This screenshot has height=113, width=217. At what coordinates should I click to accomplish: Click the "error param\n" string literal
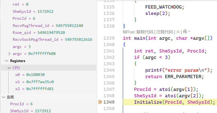click(x=186, y=70)
